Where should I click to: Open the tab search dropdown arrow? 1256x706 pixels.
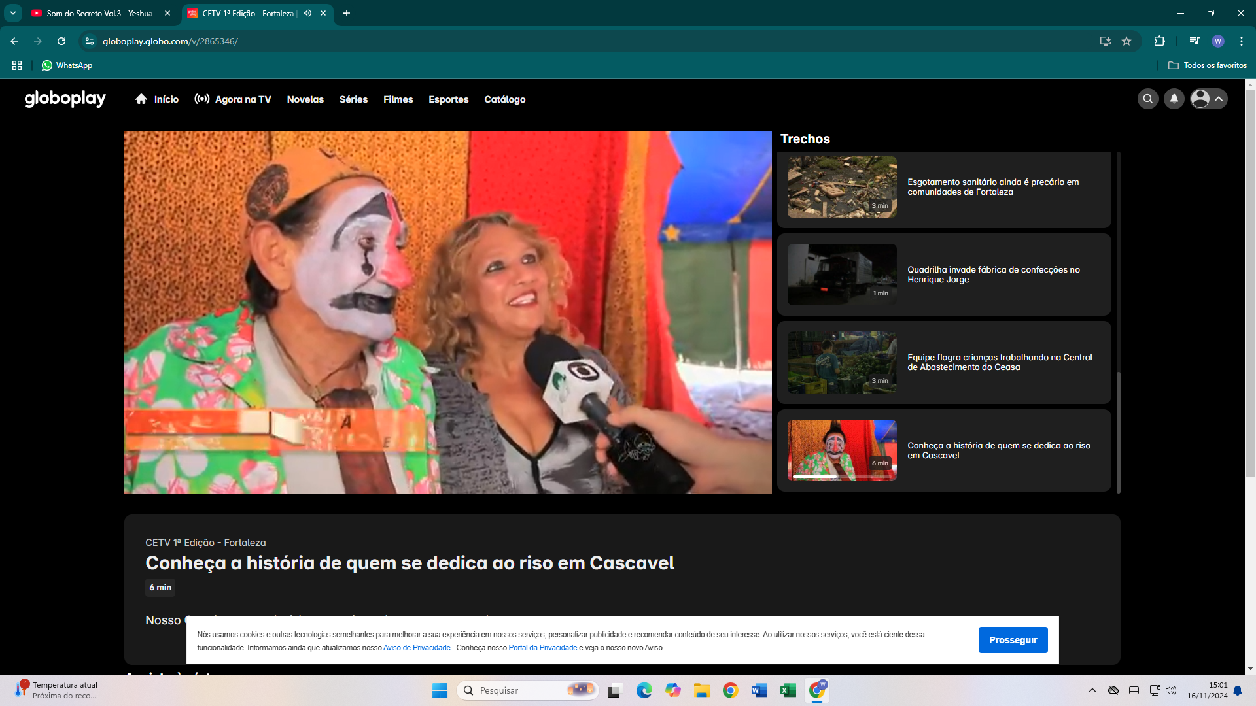[13, 13]
